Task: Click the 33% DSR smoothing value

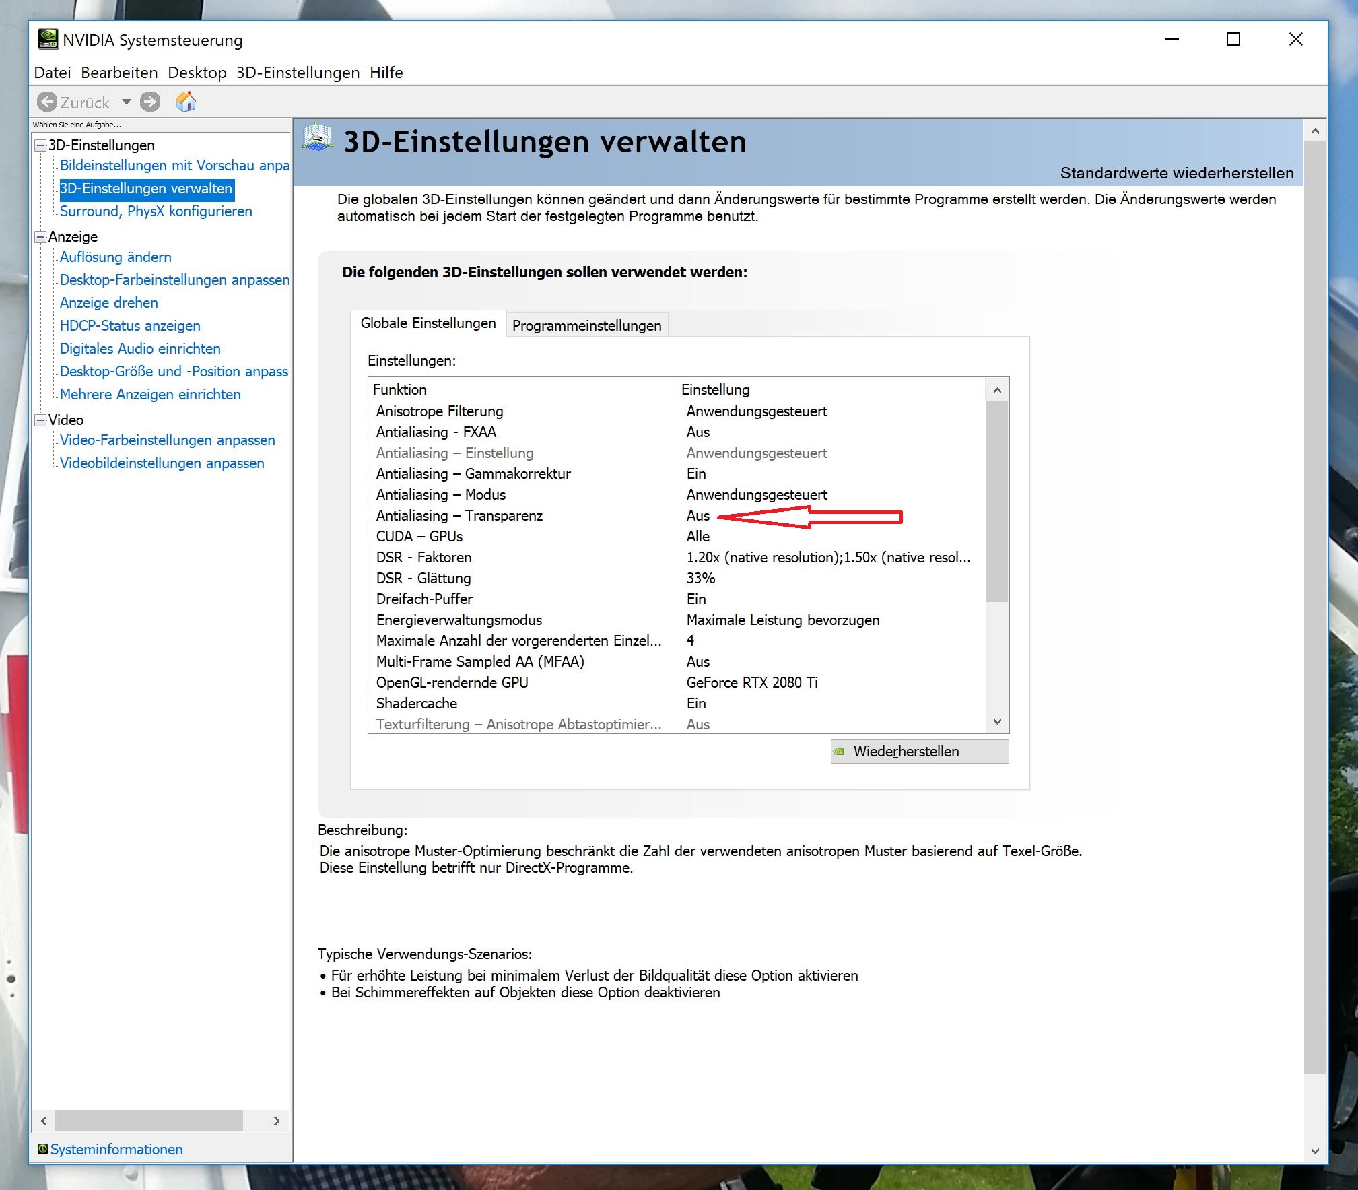Action: pos(701,579)
